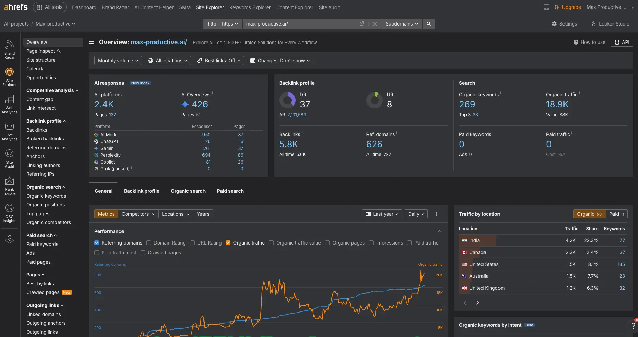Open the chart's three-dot options menu

[437, 214]
